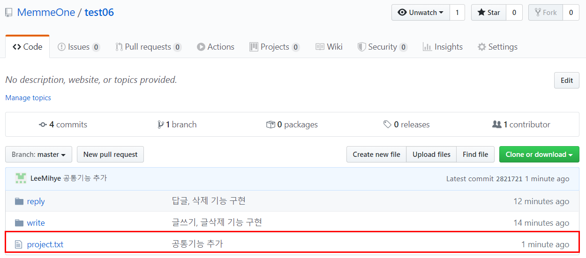Screen dimensions: 586x258
Task: Click the LeeMihye avatar thumbnail
Action: point(21,178)
